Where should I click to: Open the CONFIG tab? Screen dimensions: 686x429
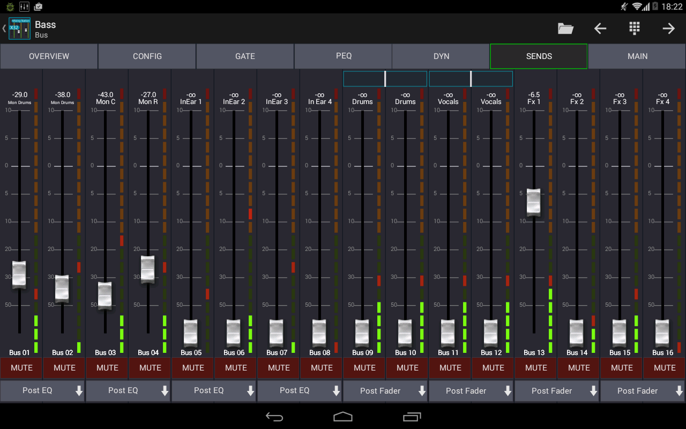point(147,56)
